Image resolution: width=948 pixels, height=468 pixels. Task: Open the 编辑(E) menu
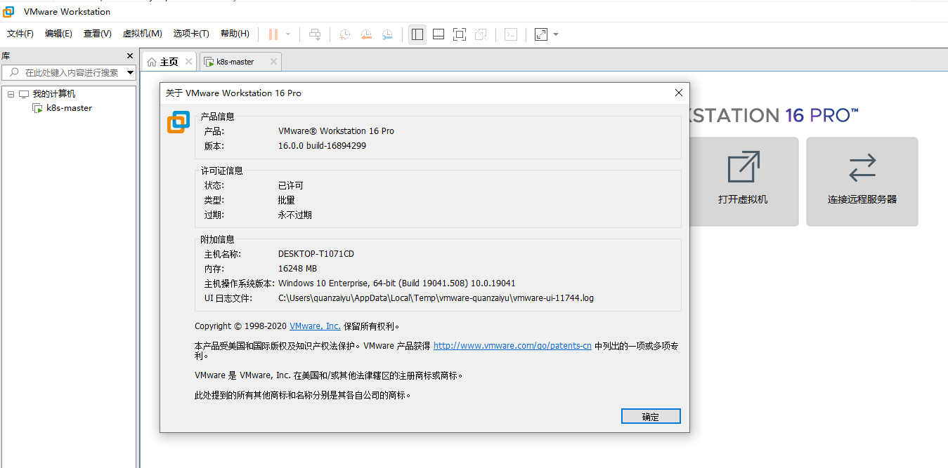(58, 34)
